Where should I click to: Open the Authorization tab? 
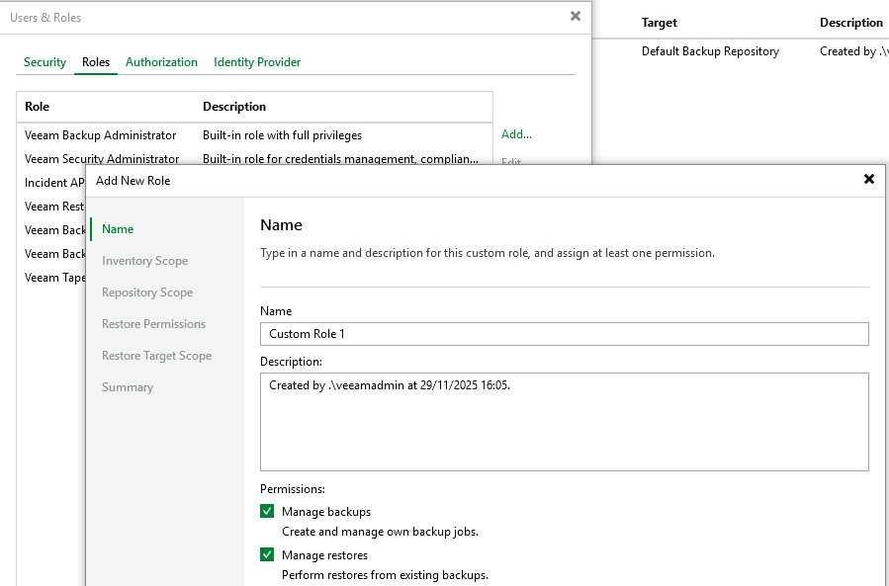161,62
